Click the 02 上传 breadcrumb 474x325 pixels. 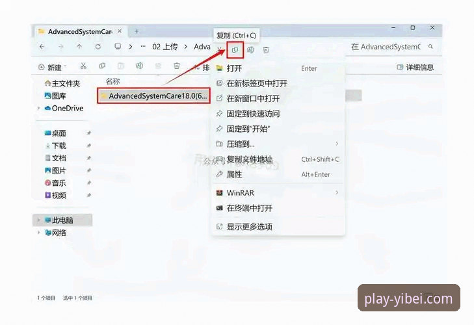click(165, 47)
